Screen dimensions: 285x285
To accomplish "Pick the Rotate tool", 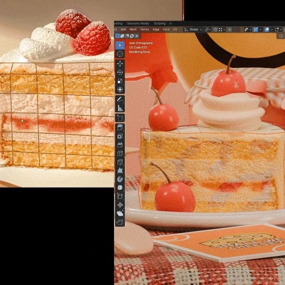I will tap(120, 72).
